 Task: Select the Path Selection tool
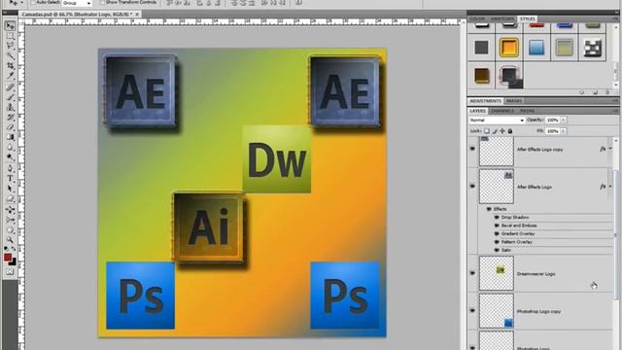(11, 189)
